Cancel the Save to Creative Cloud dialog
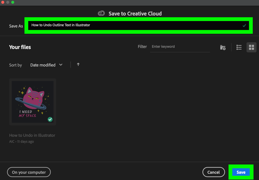This screenshot has height=180, width=259. pyautogui.click(x=214, y=172)
